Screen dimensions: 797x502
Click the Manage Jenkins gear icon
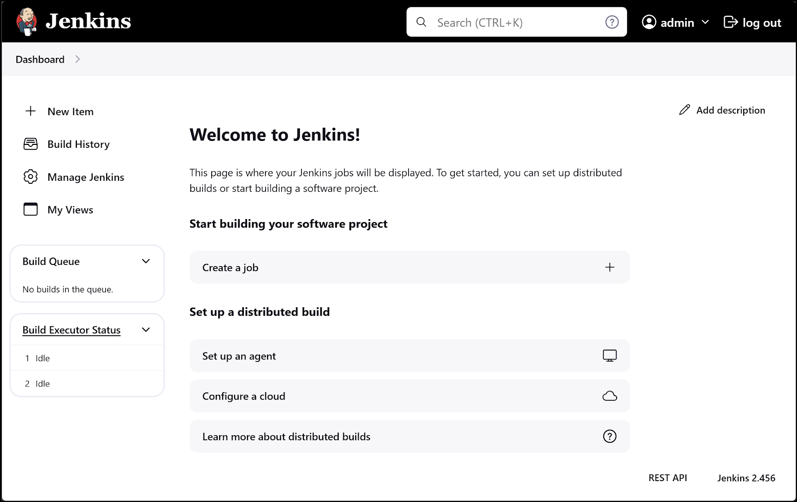(30, 177)
